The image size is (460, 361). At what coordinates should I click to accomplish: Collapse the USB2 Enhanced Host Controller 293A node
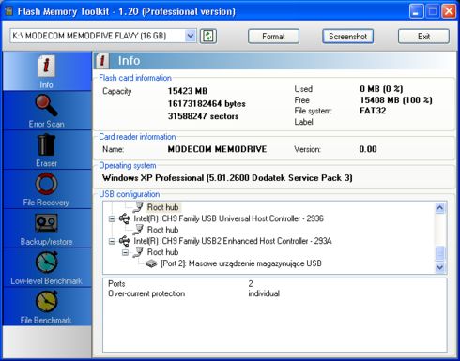(112, 241)
